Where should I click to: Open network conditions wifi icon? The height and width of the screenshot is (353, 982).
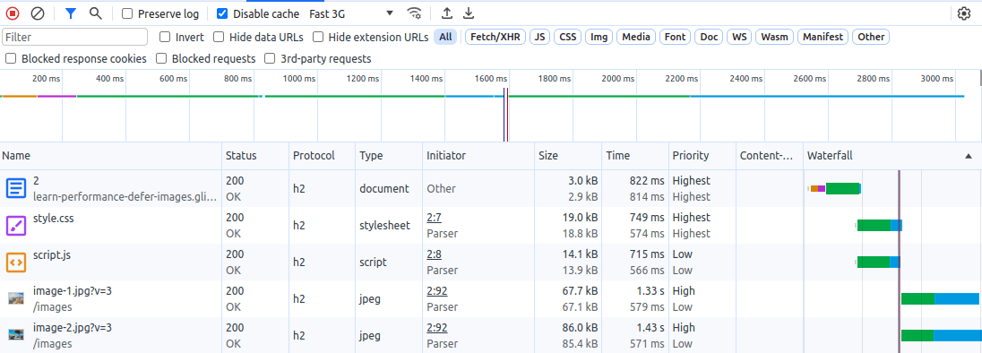pyautogui.click(x=414, y=13)
